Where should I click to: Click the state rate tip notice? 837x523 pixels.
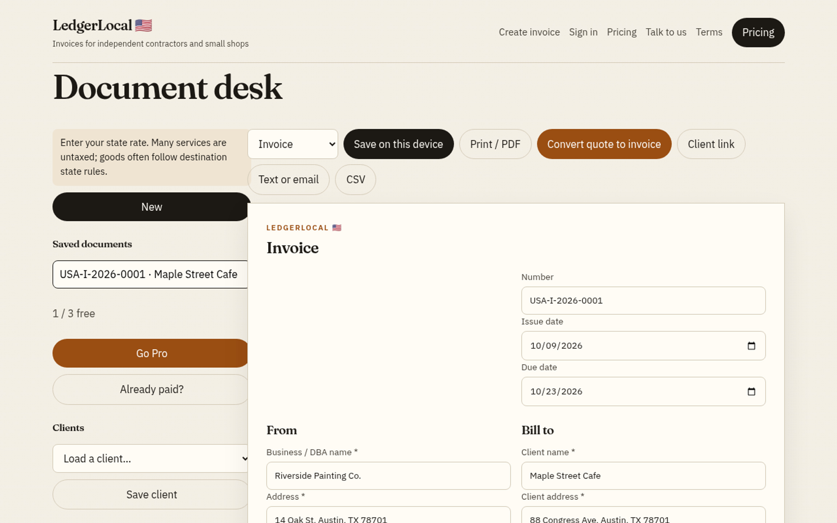[x=151, y=157]
